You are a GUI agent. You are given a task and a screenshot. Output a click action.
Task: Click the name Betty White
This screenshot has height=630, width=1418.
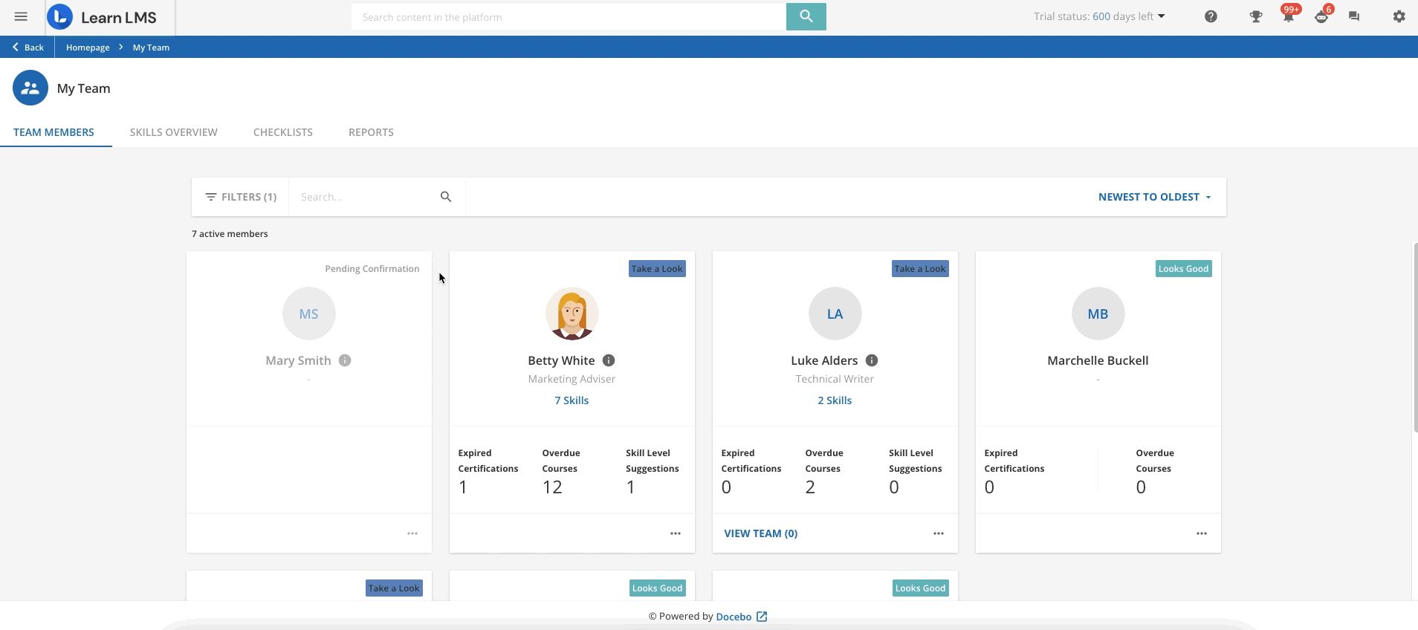[561, 360]
